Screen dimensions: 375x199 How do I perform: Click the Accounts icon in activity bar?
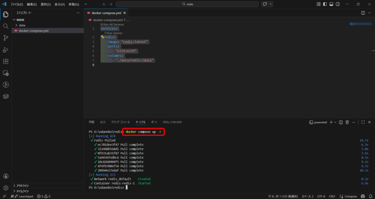(6, 176)
